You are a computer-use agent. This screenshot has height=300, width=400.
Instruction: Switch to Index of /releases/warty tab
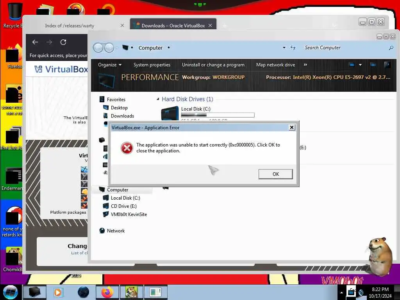pos(70,26)
